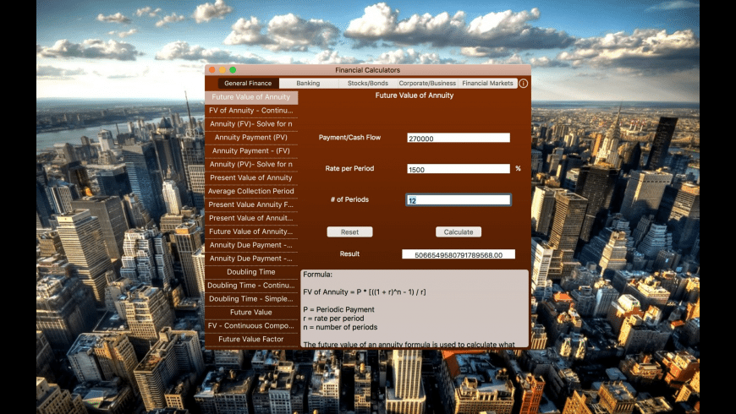This screenshot has height=414, width=736.
Task: Click the Payment/Cash Flow input field
Action: (x=459, y=138)
